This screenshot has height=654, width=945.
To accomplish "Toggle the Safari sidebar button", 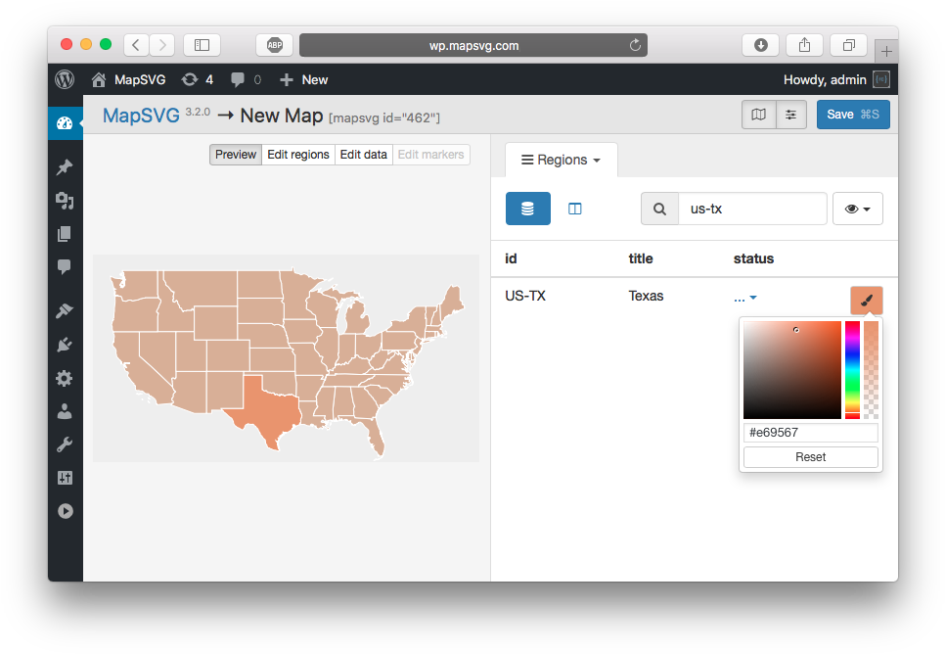I will click(202, 45).
